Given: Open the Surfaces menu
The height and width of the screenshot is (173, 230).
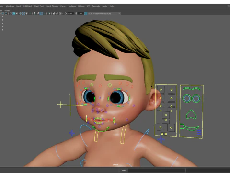Looking at the screenshot, I should coord(72,6).
